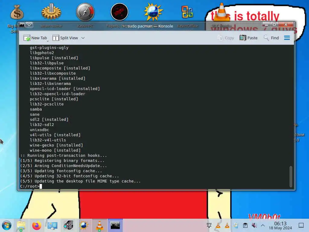Click the 'lib32-libxinerama' line
The height and width of the screenshot is (232, 309).
pos(50,83)
